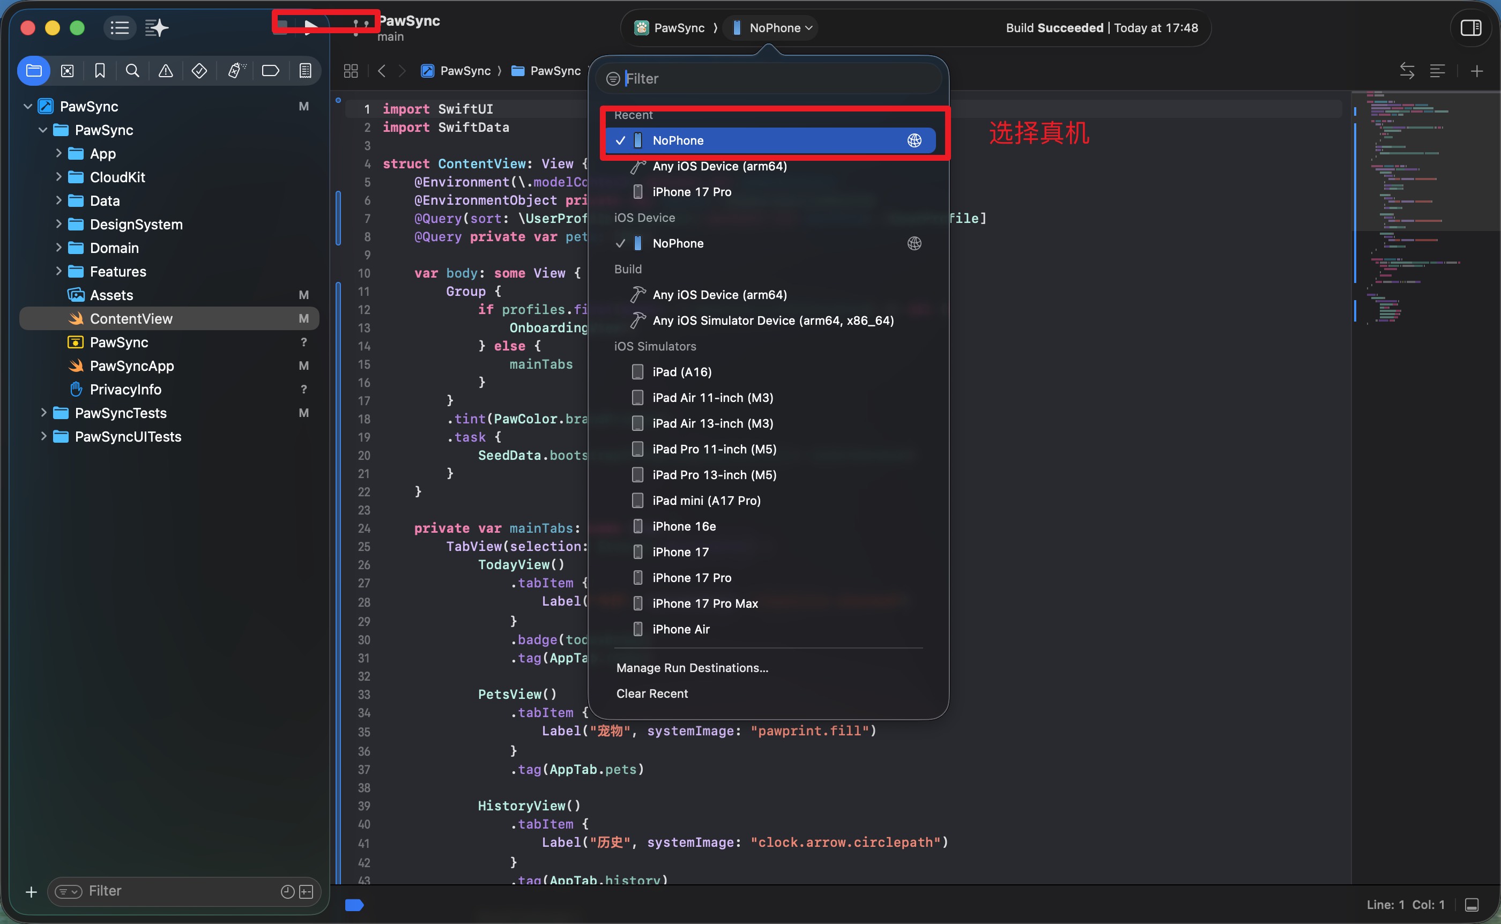Open the Source Control navigator tab

click(67, 71)
